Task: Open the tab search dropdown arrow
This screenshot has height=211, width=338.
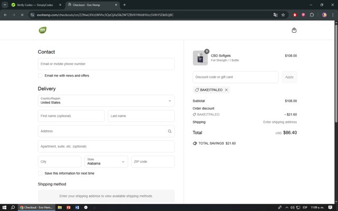Action: 5,5
